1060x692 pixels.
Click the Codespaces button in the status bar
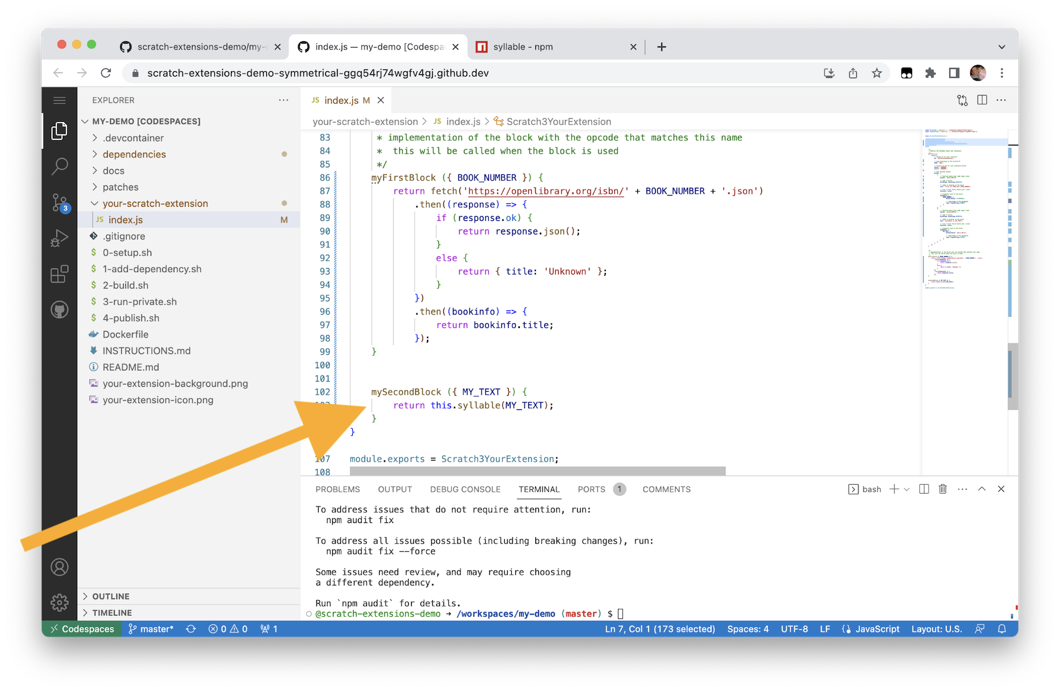[x=81, y=628]
